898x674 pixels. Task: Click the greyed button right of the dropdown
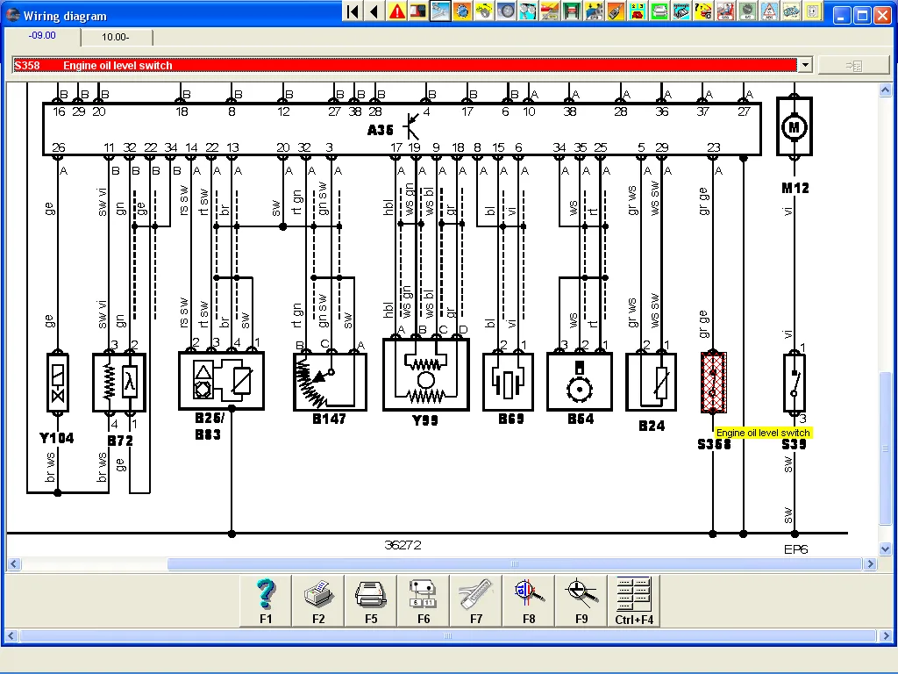854,66
